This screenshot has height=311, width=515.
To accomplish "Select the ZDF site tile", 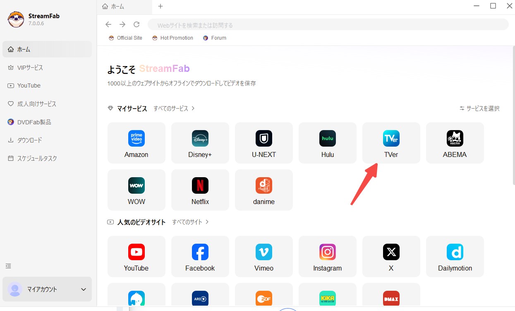I will (x=263, y=298).
